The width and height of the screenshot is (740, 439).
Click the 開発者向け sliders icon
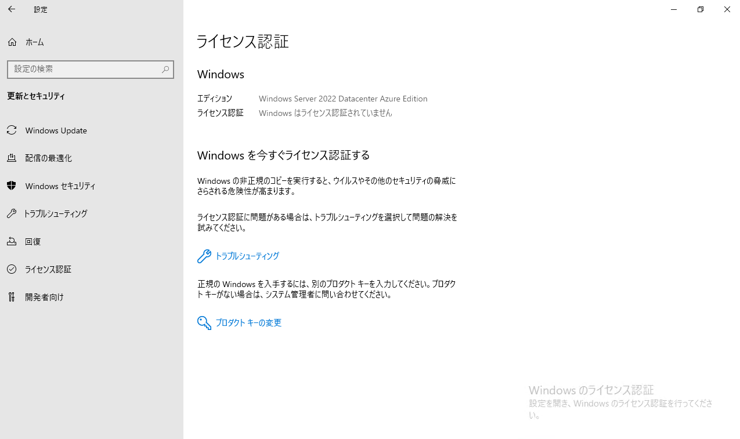point(12,297)
